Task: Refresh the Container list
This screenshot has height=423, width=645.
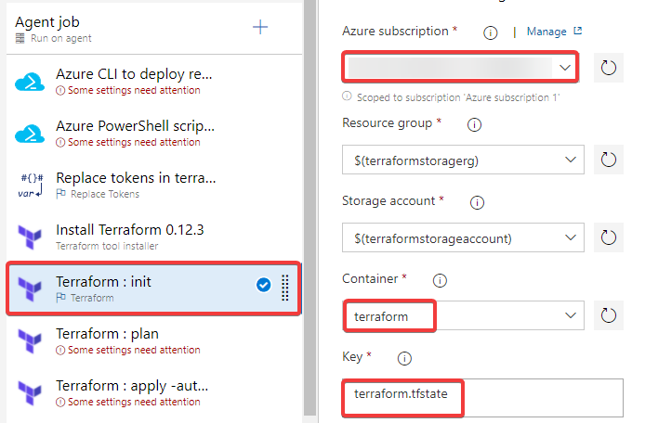Action: click(609, 315)
